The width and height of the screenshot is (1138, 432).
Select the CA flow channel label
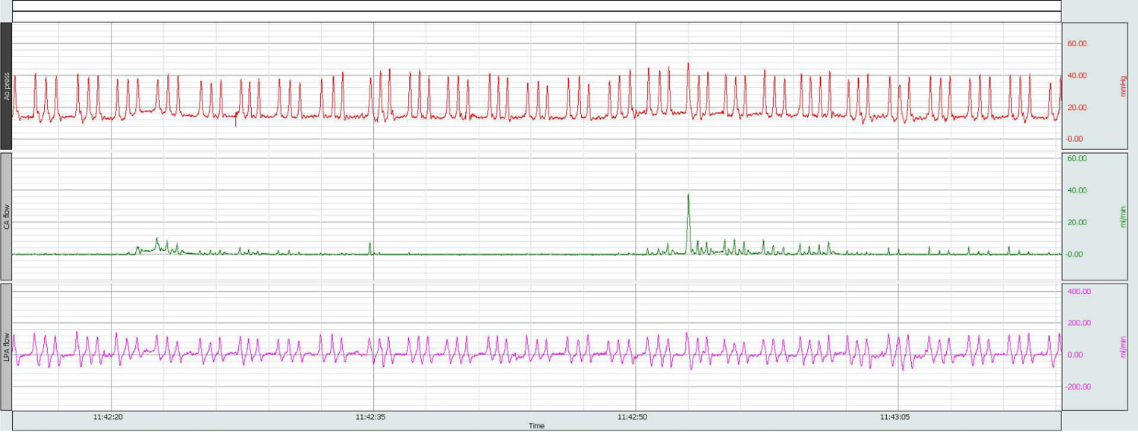[6, 216]
